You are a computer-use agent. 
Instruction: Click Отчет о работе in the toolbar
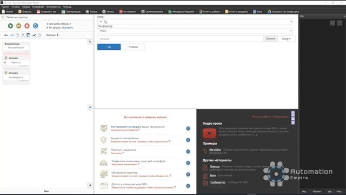coord(209,11)
